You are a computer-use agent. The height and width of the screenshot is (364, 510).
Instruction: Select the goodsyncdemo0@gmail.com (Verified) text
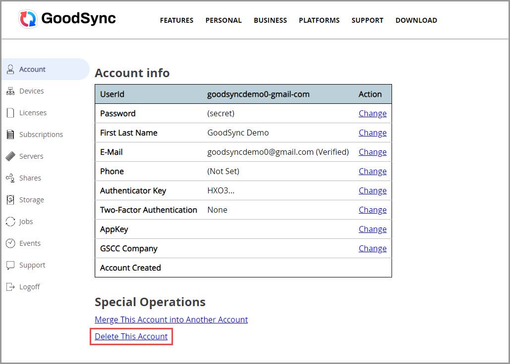pos(278,152)
